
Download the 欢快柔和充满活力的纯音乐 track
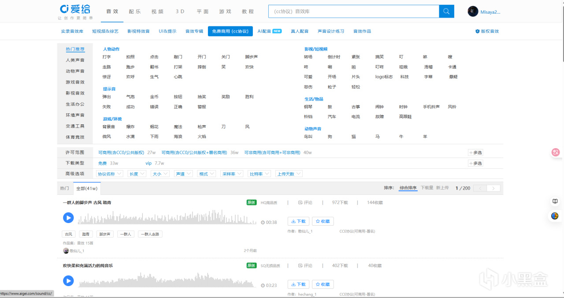pyautogui.click(x=298, y=284)
